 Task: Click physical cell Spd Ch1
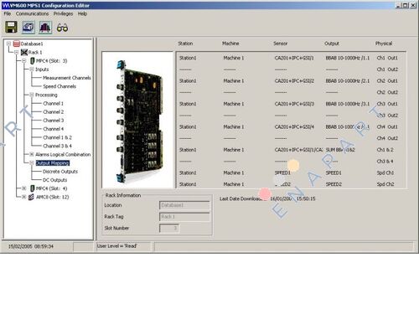coord(385,173)
